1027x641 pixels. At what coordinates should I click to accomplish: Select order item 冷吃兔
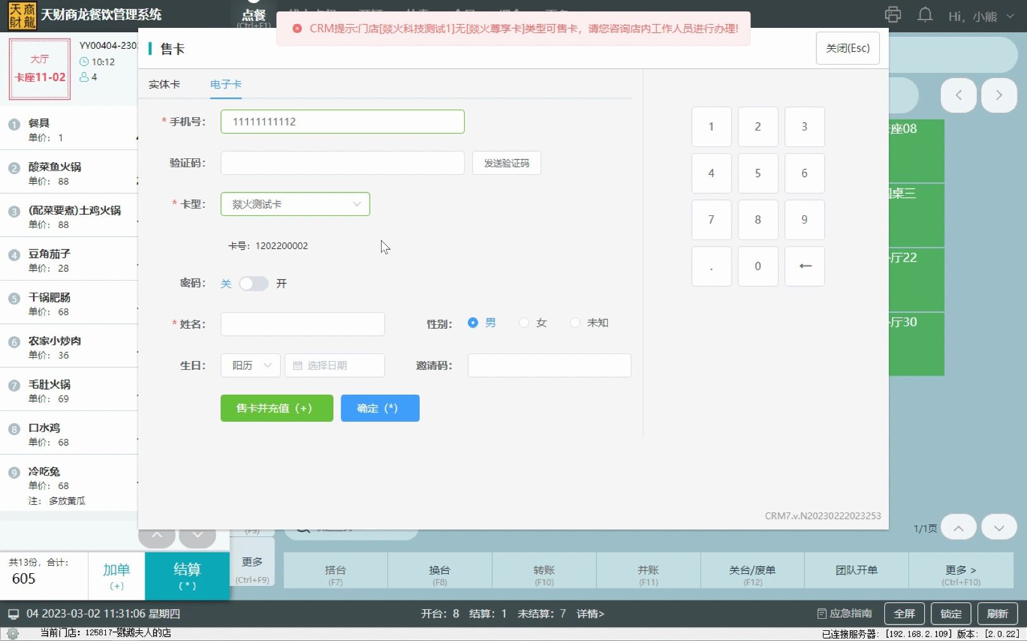tap(68, 485)
